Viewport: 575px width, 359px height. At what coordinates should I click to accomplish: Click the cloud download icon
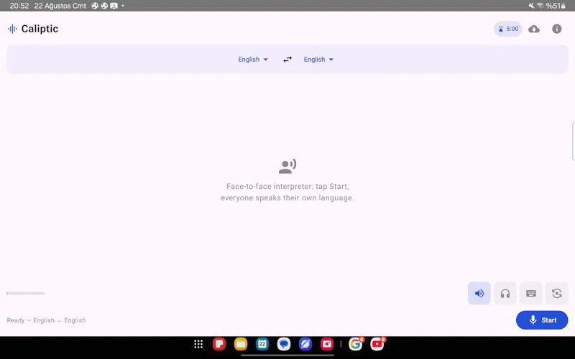[534, 29]
